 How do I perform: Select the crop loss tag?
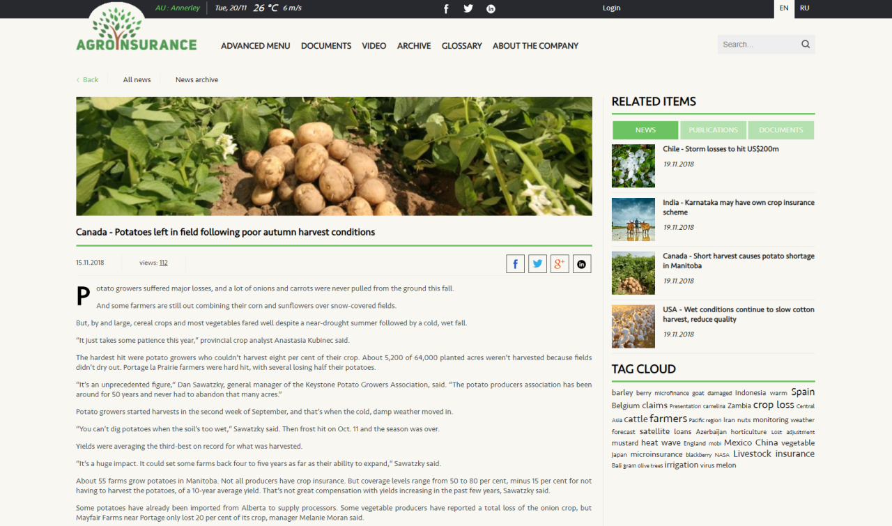[774, 405]
